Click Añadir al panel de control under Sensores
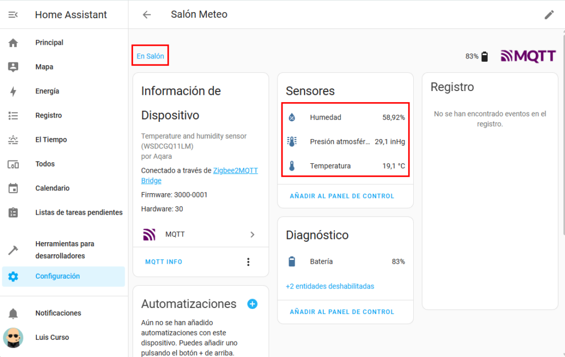The width and height of the screenshot is (565, 357). 342,196
